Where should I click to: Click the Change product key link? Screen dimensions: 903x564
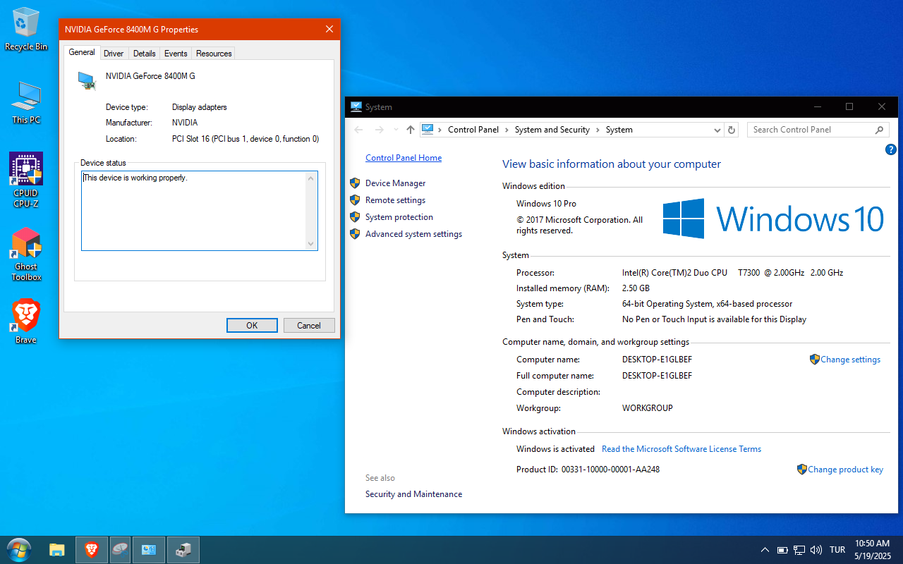coord(846,470)
